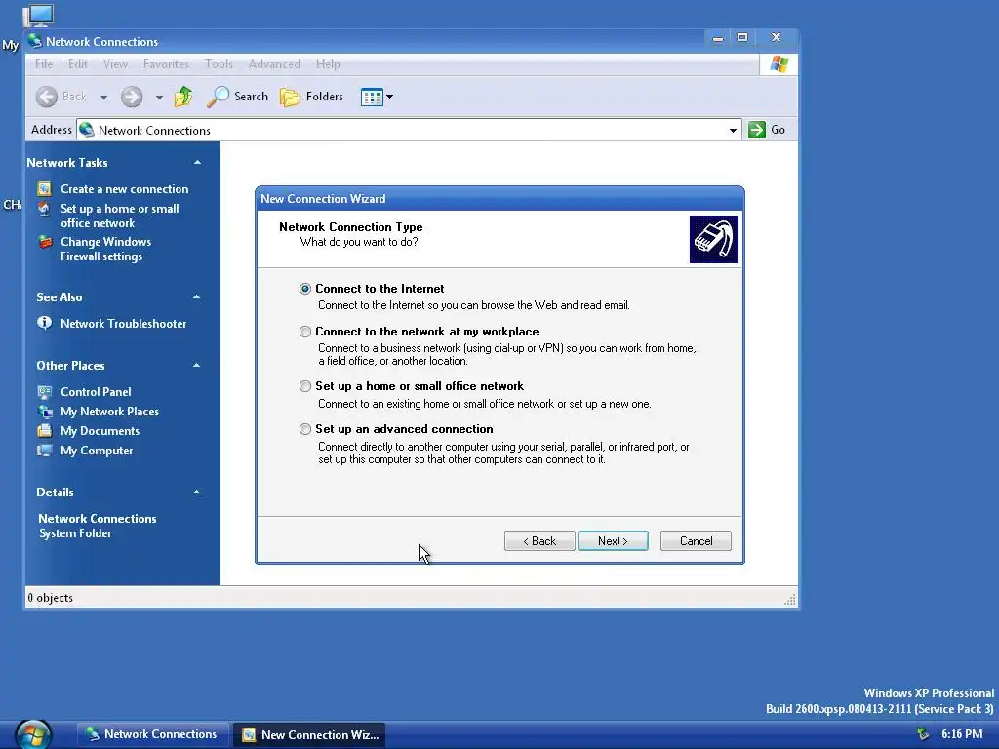Click the "0 objects" status bar text
The height and width of the screenshot is (749, 999).
[51, 598]
